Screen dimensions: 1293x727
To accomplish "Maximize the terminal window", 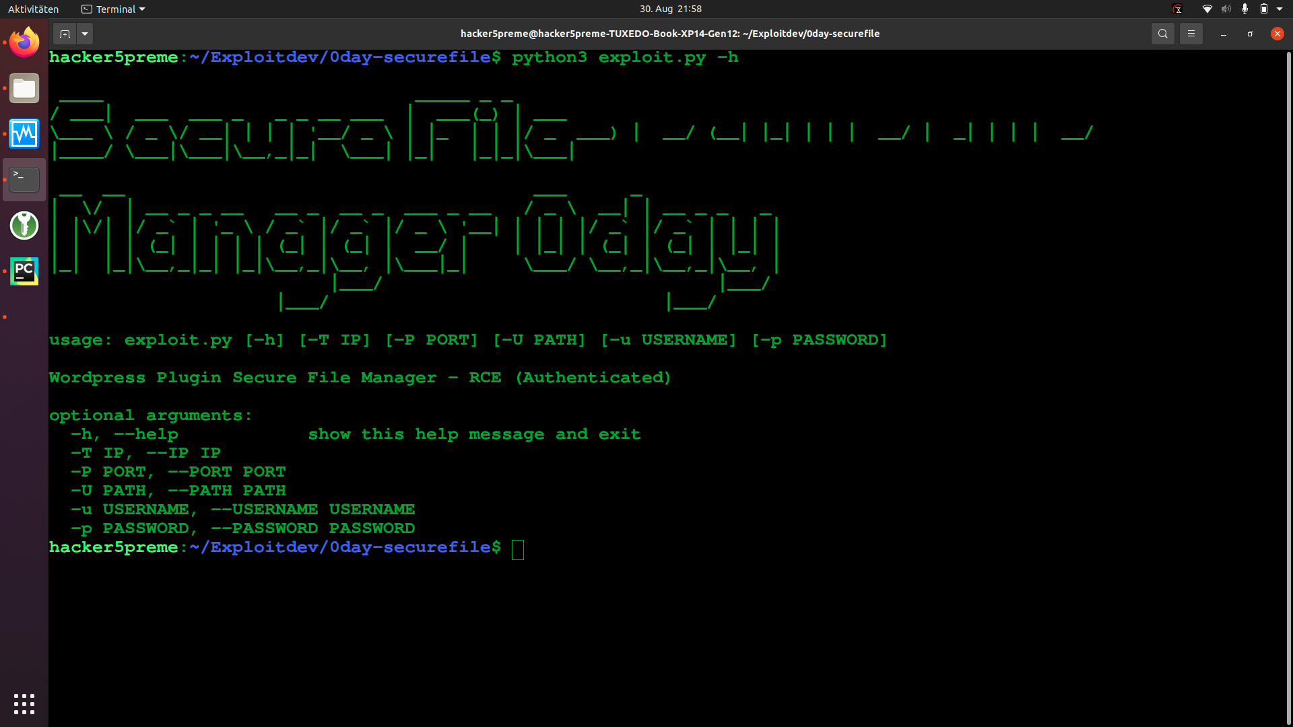I will [x=1250, y=34].
